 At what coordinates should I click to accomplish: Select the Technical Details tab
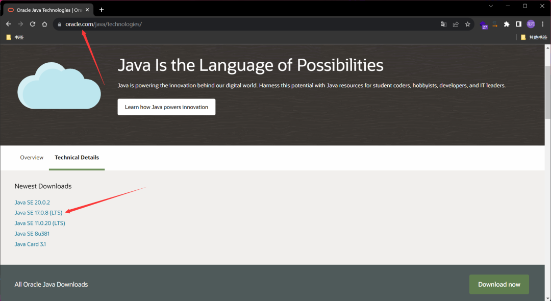point(77,157)
